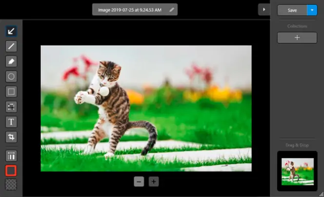This screenshot has width=324, height=197.
Task: Edit image title with pencil icon
Action: 172,10
